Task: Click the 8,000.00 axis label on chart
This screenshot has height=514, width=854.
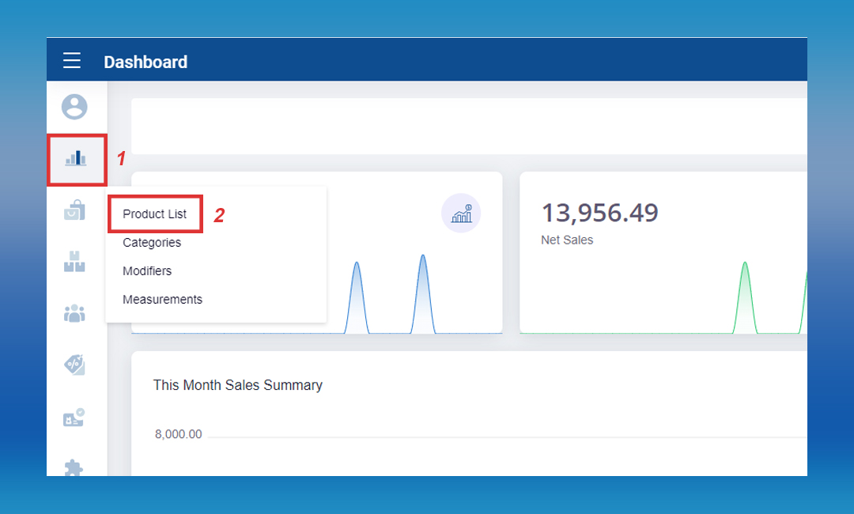Action: pos(178,434)
